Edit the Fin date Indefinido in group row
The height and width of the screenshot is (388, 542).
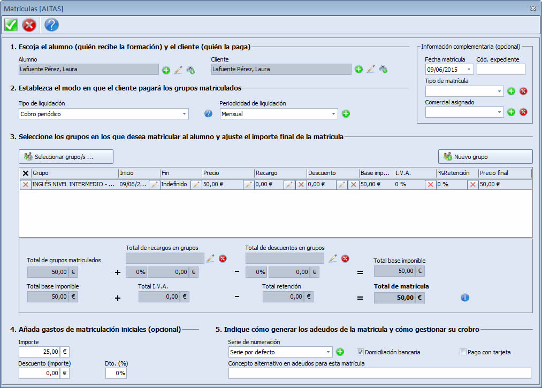(196, 184)
